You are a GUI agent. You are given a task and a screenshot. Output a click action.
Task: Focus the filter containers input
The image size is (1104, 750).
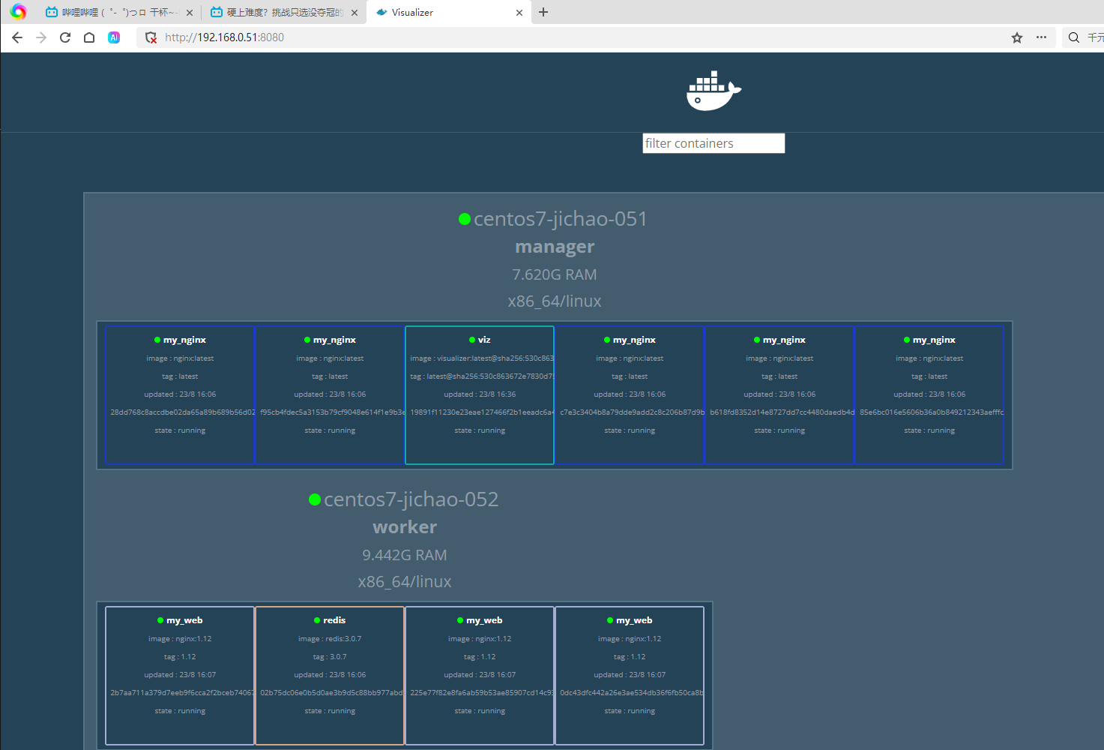pos(714,143)
